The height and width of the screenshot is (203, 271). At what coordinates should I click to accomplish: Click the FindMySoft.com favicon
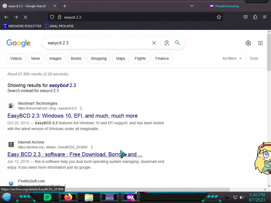click(x=11, y=183)
